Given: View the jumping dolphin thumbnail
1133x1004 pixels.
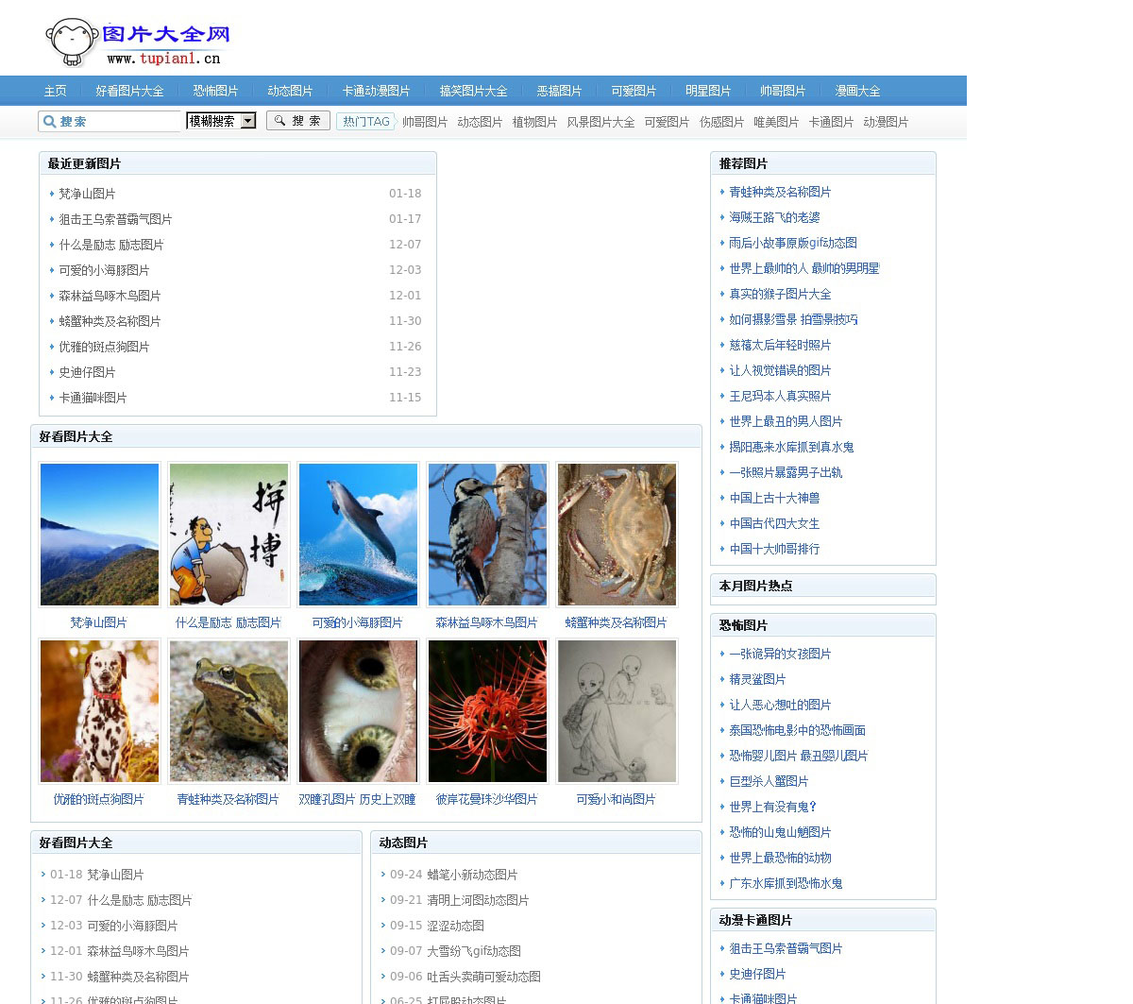Looking at the screenshot, I should [358, 535].
